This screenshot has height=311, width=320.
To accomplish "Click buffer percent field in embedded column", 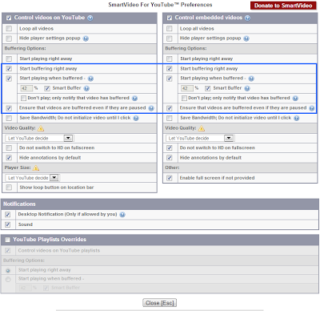I will (x=187, y=88).
